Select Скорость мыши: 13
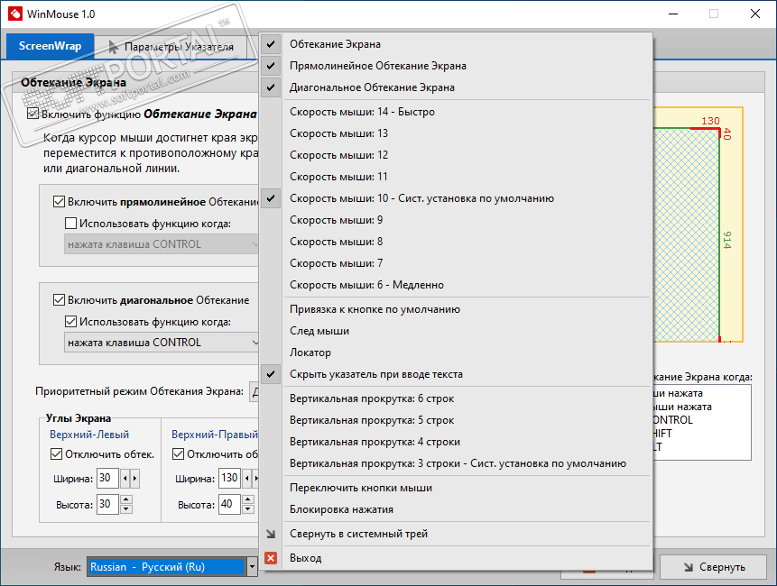The width and height of the screenshot is (777, 586). coord(456,133)
